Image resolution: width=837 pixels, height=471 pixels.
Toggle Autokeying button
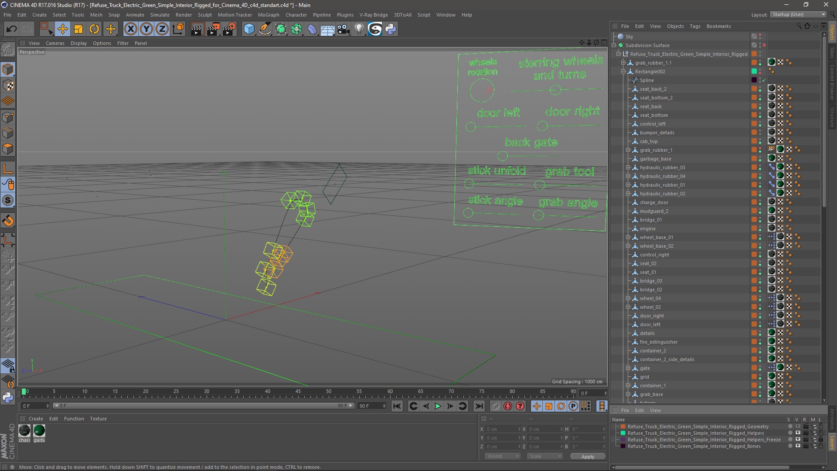pyautogui.click(x=508, y=406)
